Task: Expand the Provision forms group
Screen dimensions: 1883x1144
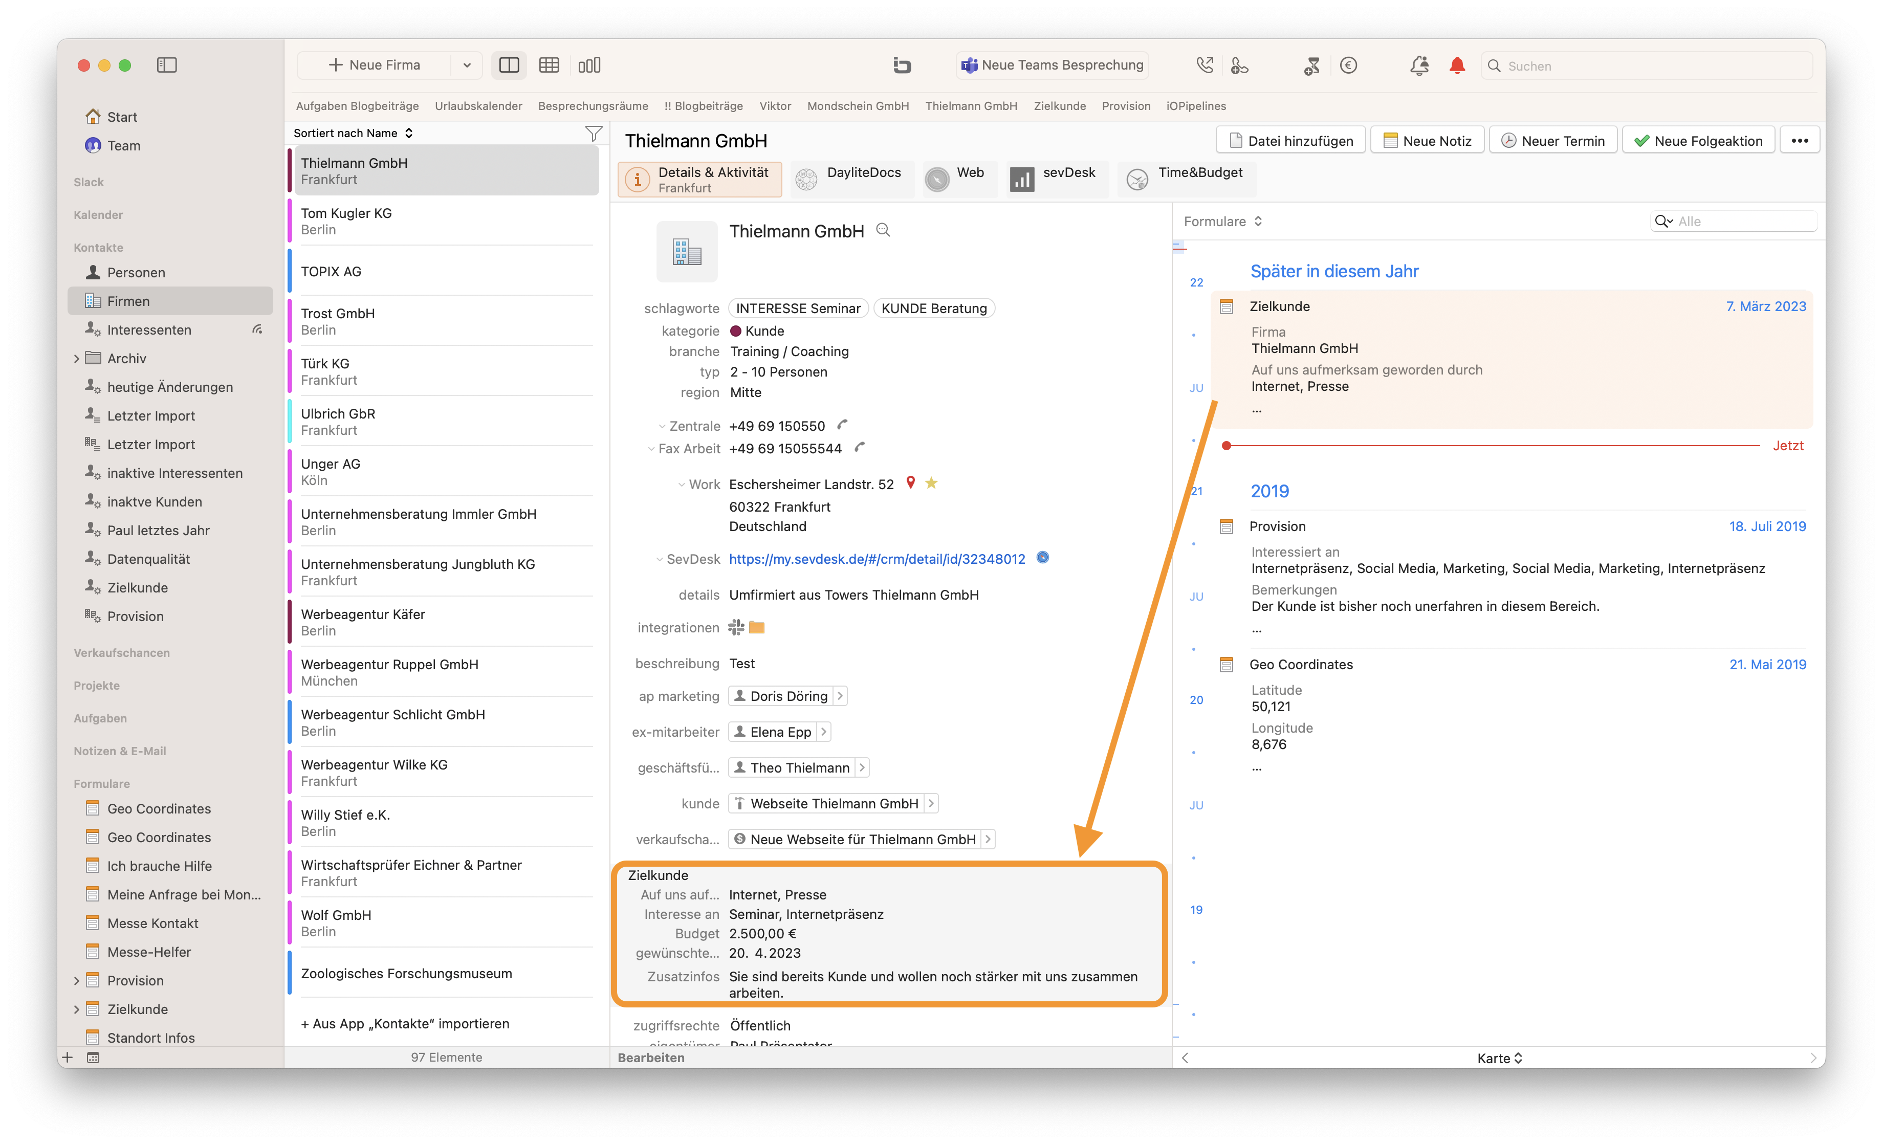Action: (76, 980)
